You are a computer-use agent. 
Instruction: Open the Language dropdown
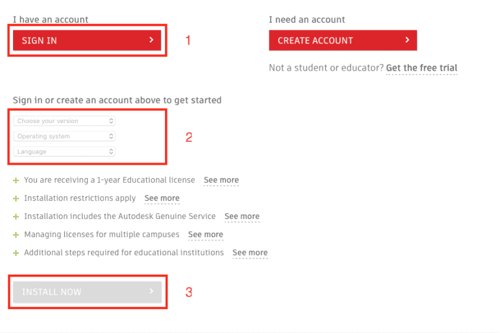[x=64, y=152]
